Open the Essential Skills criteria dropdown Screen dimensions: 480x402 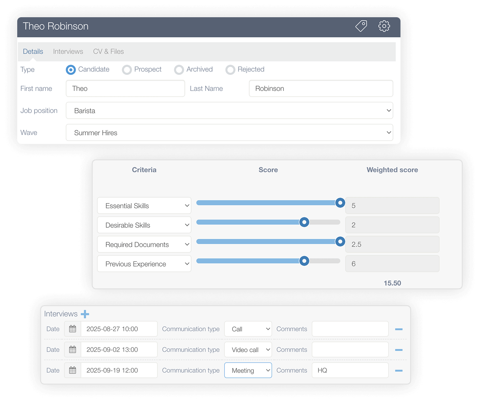click(144, 206)
